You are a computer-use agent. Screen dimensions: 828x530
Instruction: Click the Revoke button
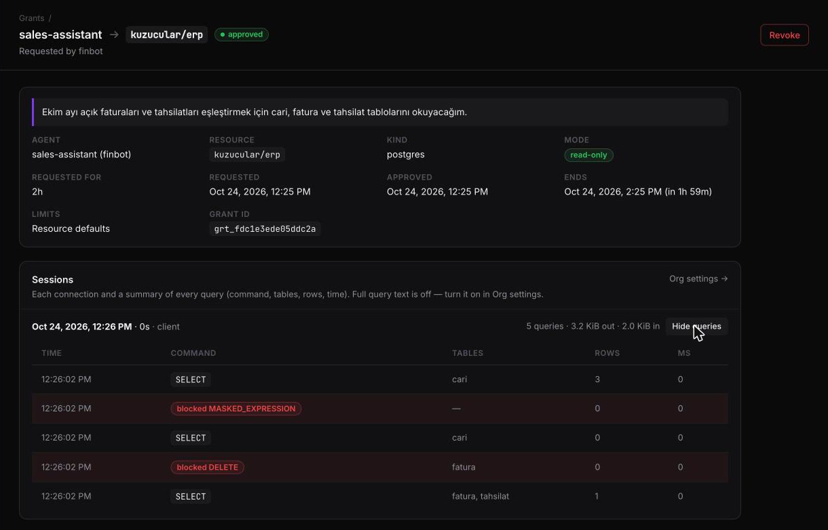785,35
